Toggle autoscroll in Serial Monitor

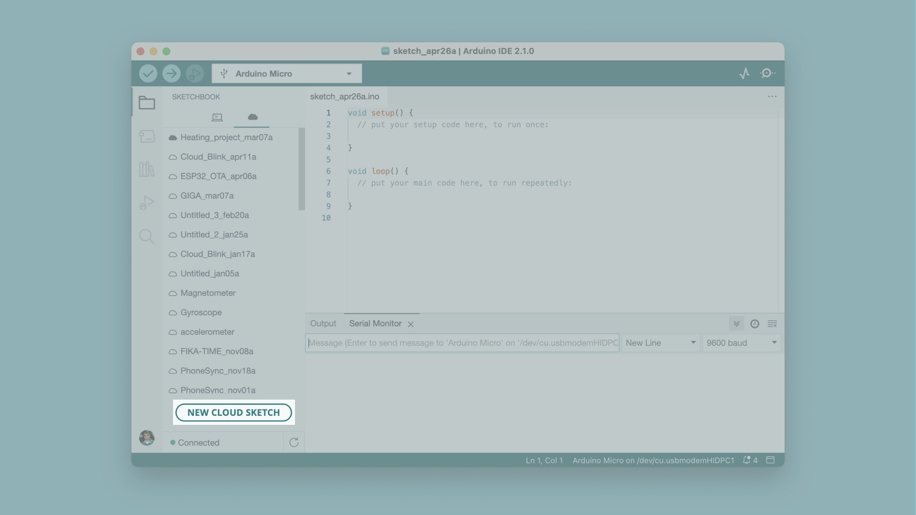point(736,324)
